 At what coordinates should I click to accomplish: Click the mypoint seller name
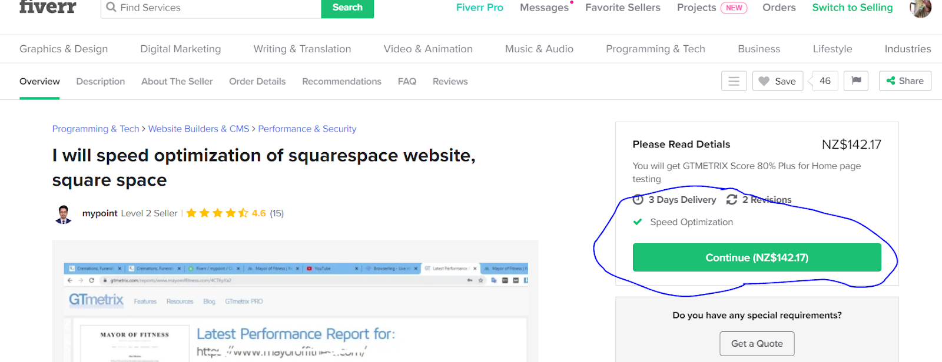100,213
